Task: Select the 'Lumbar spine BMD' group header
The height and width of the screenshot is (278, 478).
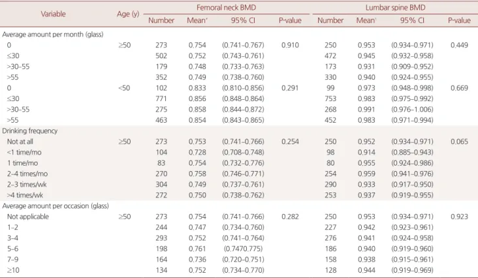Action: coord(395,8)
